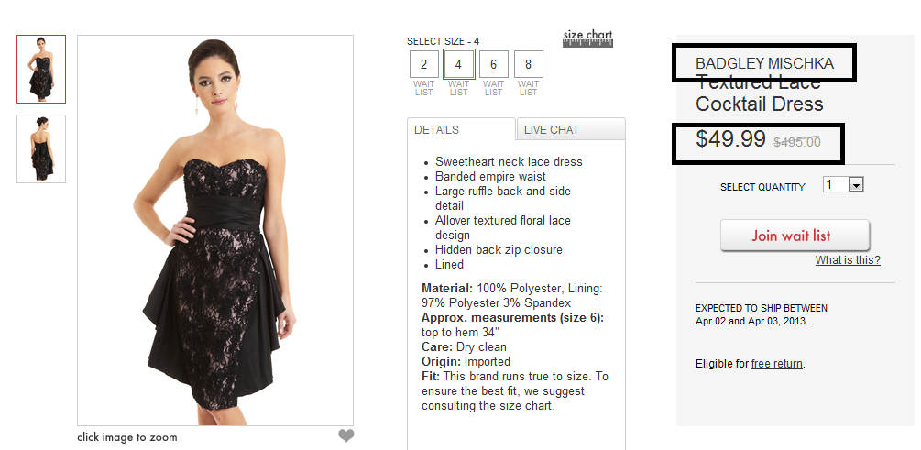Click the Badgley Mischka brand name
This screenshot has width=921, height=450.
764,63
